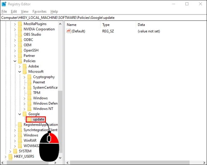The height and width of the screenshot is (165, 207).
Task: Expand the Cryptography key
Action: click(x=24, y=77)
